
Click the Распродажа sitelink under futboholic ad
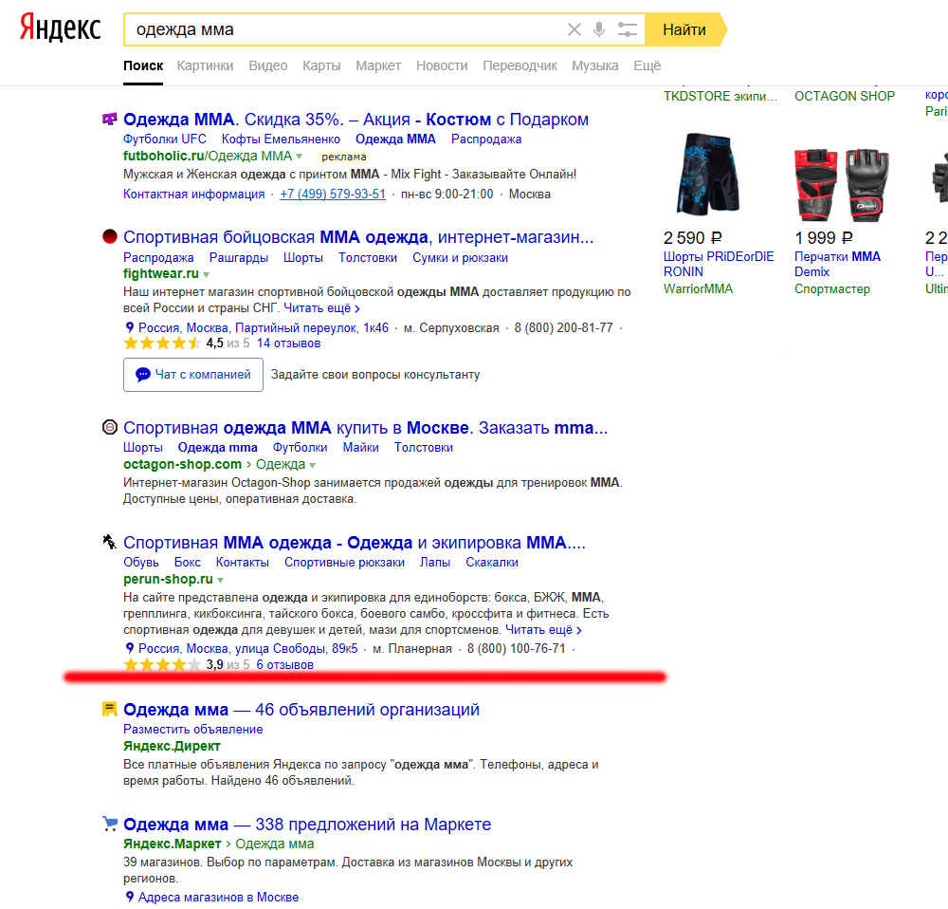pyautogui.click(x=486, y=139)
